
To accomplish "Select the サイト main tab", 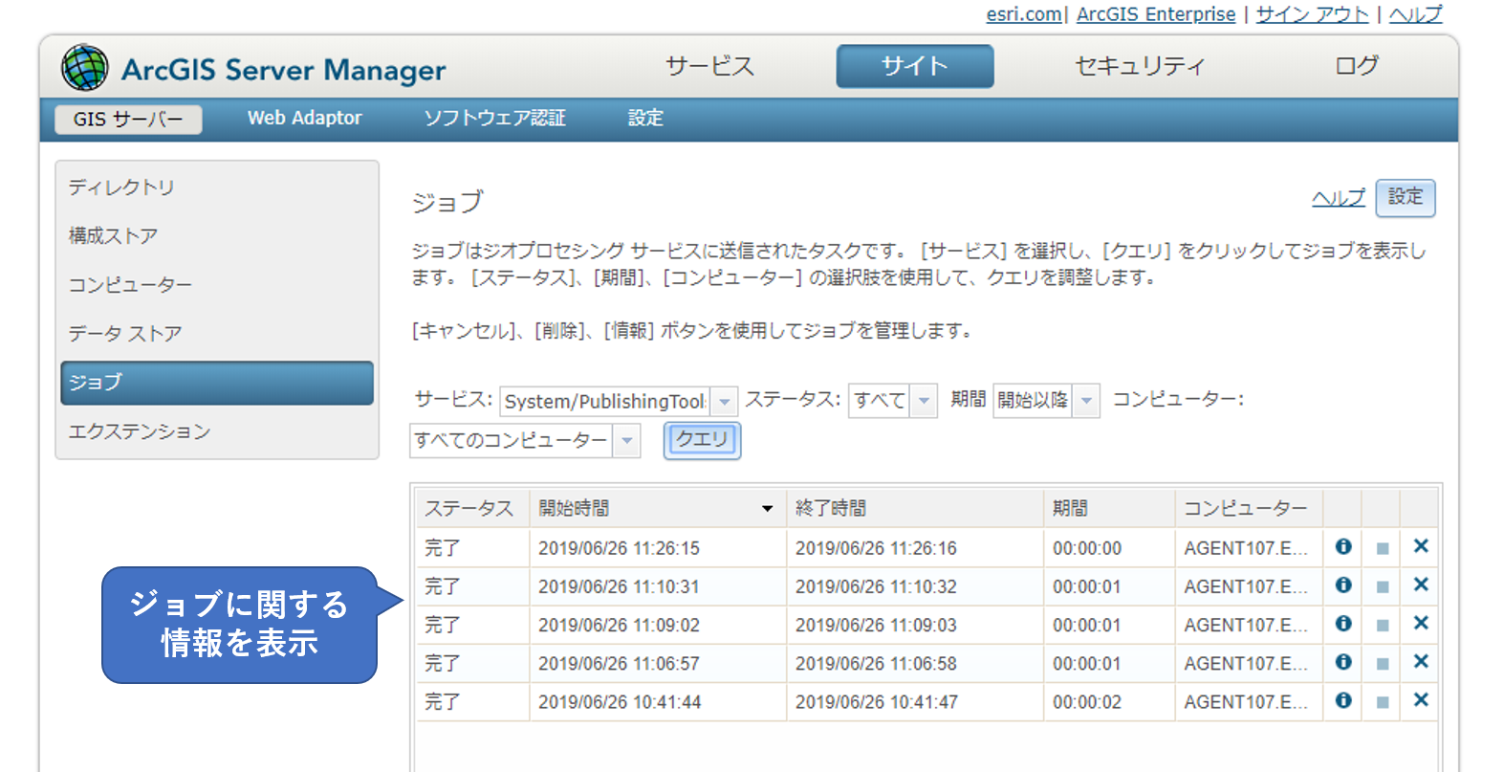I will point(915,66).
